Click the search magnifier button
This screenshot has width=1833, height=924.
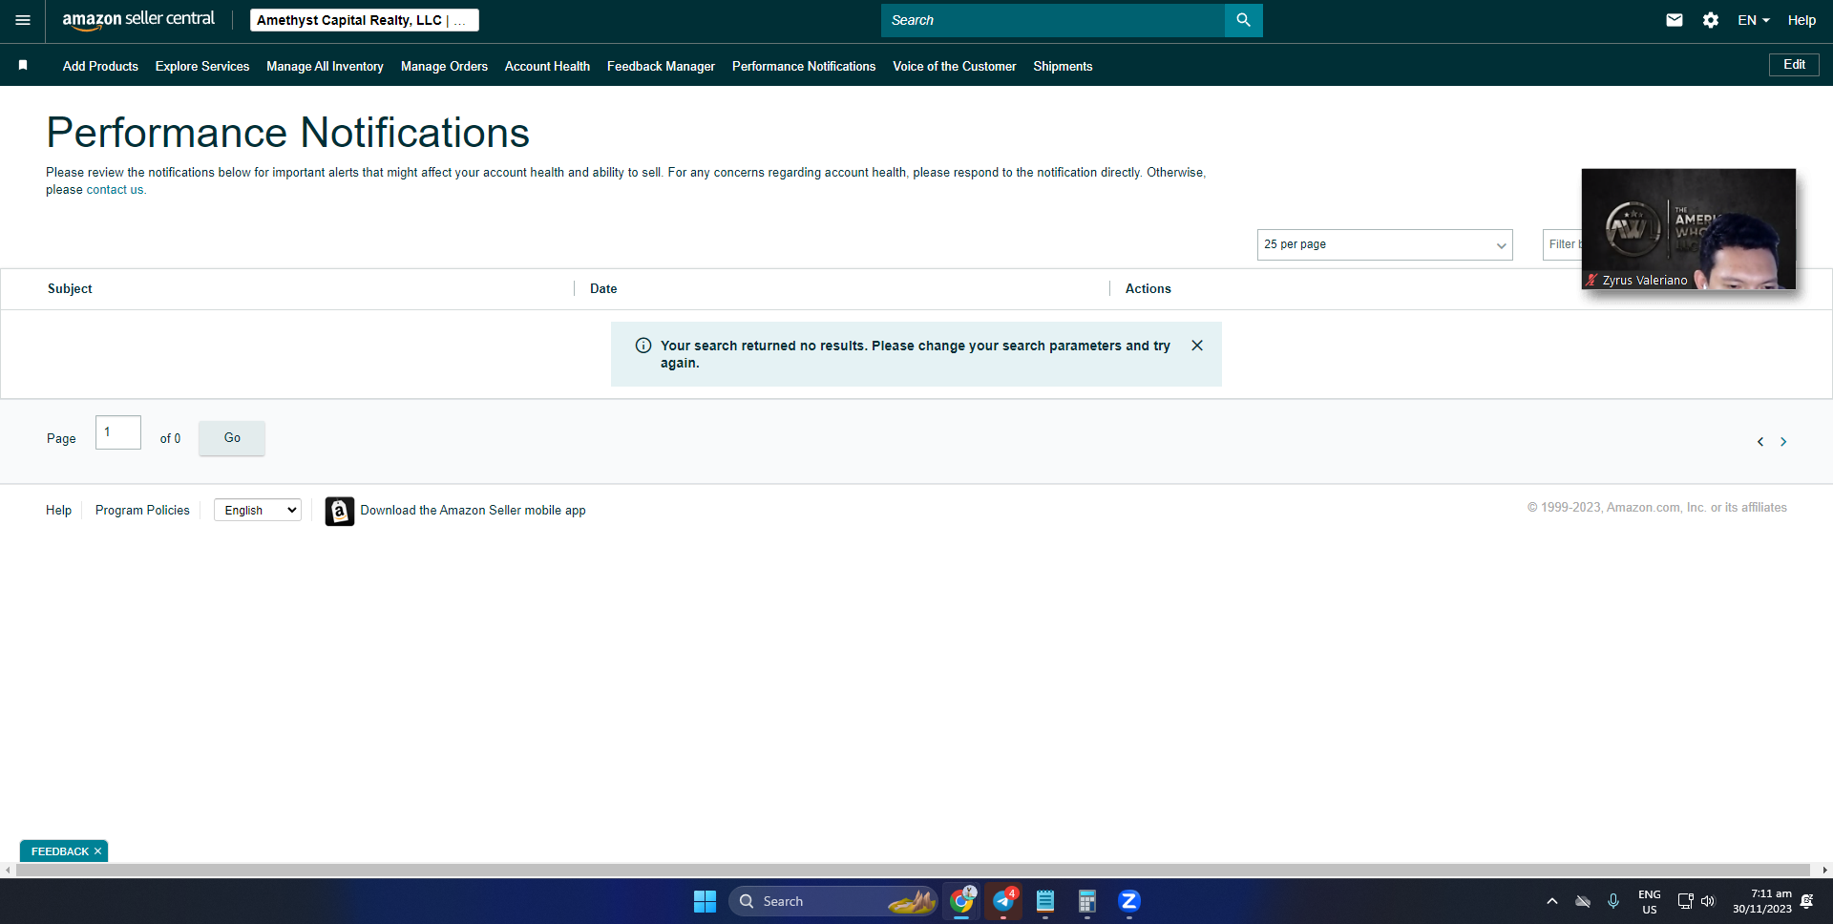tap(1243, 20)
